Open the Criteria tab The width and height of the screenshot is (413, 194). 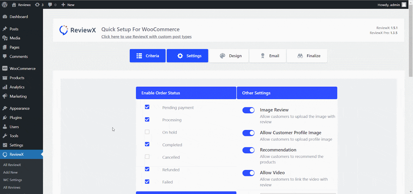click(x=148, y=56)
